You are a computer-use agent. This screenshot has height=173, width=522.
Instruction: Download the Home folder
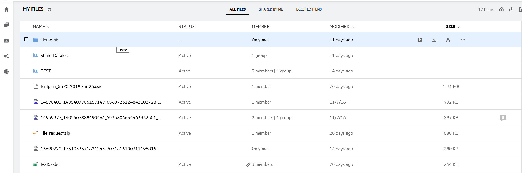pyautogui.click(x=434, y=40)
